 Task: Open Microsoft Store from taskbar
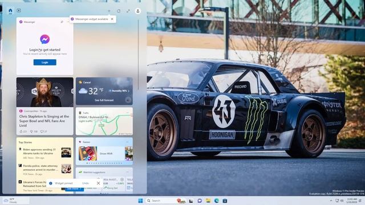[225, 201]
